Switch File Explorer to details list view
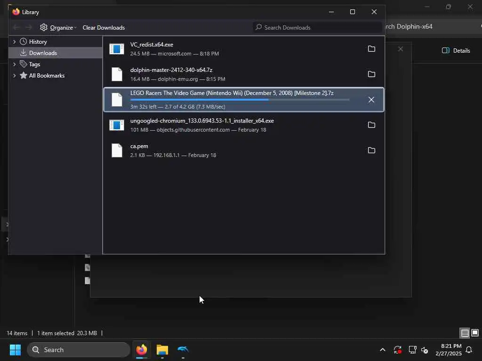This screenshot has height=361, width=482. pyautogui.click(x=465, y=333)
